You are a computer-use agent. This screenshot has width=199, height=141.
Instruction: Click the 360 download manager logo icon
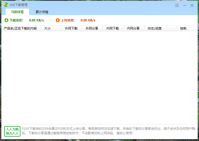pos(6,5)
